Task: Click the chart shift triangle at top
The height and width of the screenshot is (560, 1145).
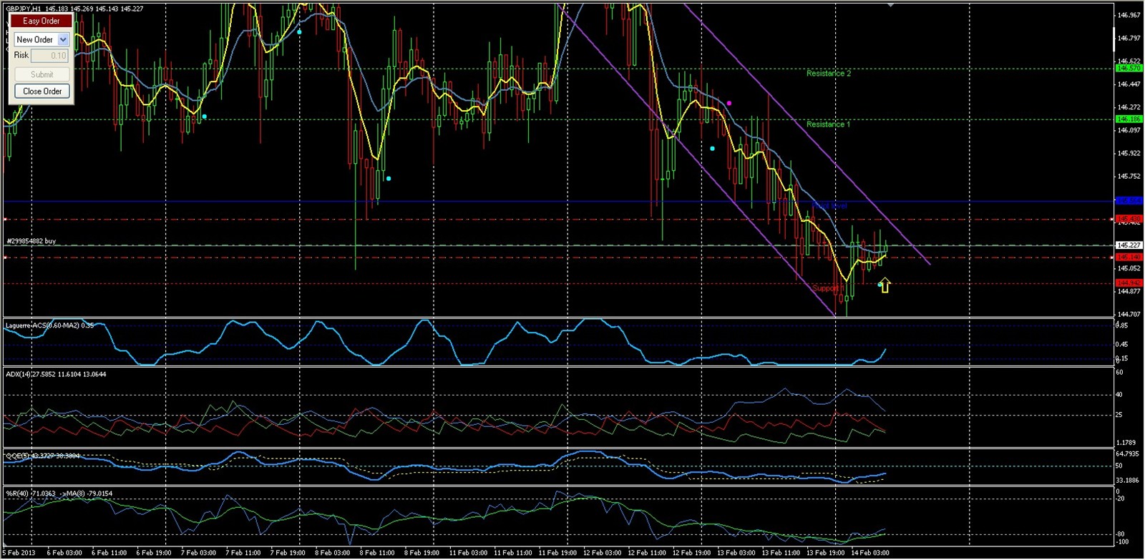Action: pyautogui.click(x=891, y=4)
